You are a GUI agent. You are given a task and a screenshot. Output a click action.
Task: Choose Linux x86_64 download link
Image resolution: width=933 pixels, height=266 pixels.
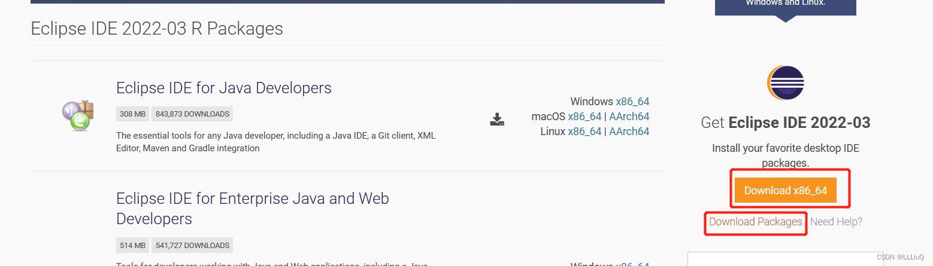(584, 132)
